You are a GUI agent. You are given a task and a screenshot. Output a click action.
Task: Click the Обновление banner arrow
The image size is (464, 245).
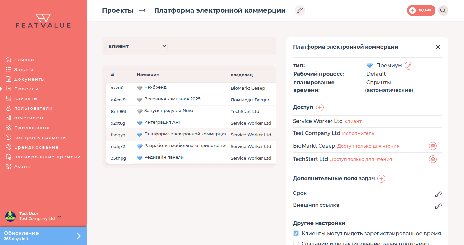point(79,236)
